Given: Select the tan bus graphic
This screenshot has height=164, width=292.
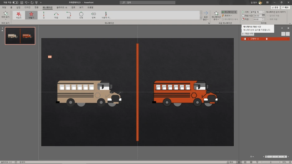Looking at the screenshot, I should [x=89, y=93].
